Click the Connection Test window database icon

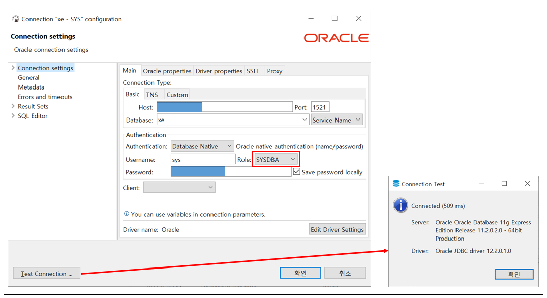[396, 183]
